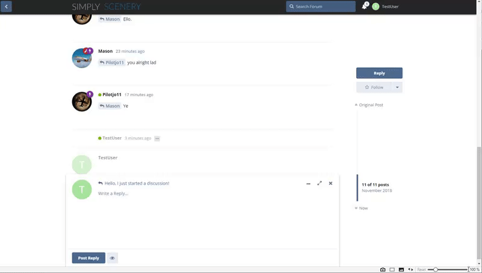This screenshot has height=273, width=482.
Task: Toggle images with the status bar picture icon
Action: click(x=401, y=269)
